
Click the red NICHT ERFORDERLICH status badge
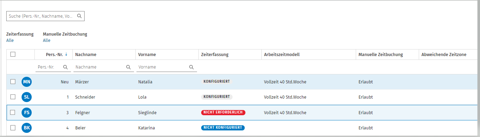point(223,112)
